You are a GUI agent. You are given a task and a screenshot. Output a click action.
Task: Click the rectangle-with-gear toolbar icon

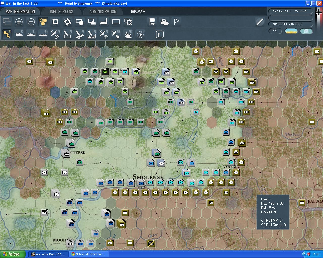point(128,22)
